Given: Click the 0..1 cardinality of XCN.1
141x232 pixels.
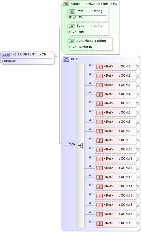Looking at the screenshot, I should [x=91, y=65].
